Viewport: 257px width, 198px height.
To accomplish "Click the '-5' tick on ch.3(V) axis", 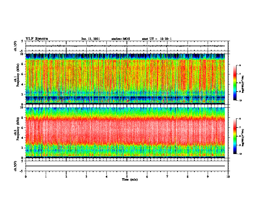I will pyautogui.click(x=22, y=171).
